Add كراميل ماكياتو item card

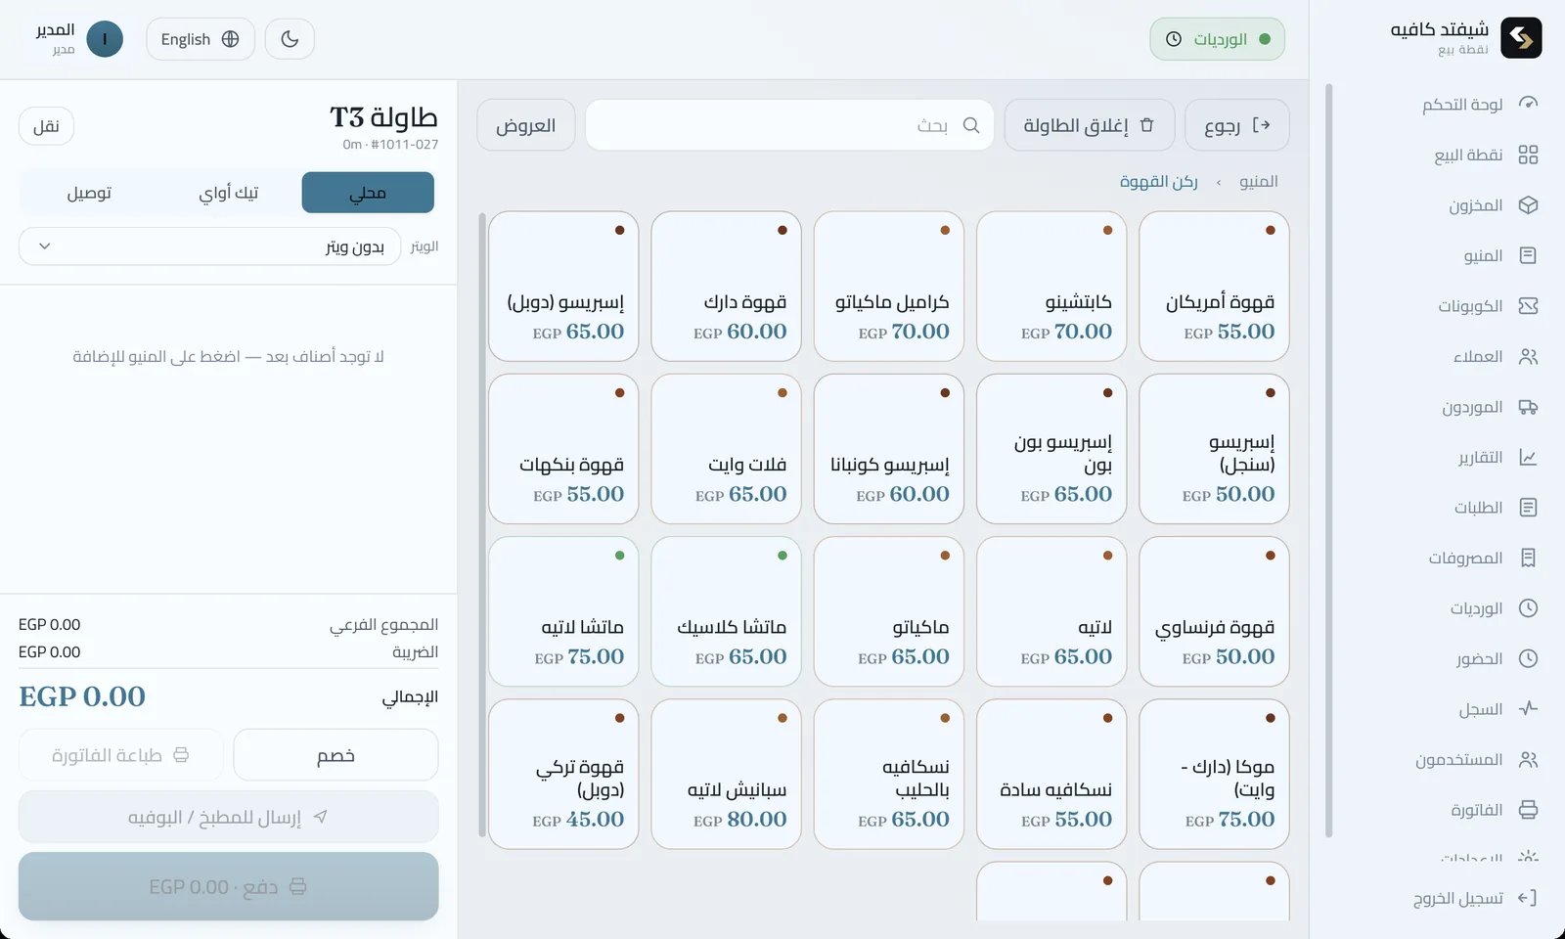point(889,287)
